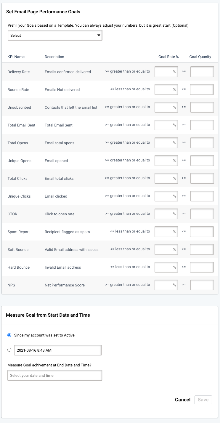This screenshot has height=423, width=220.
Task: Open the end date and time selector
Action: [x=55, y=375]
